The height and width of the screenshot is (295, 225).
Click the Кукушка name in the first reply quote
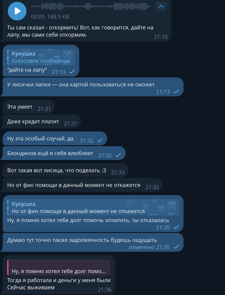23,53
